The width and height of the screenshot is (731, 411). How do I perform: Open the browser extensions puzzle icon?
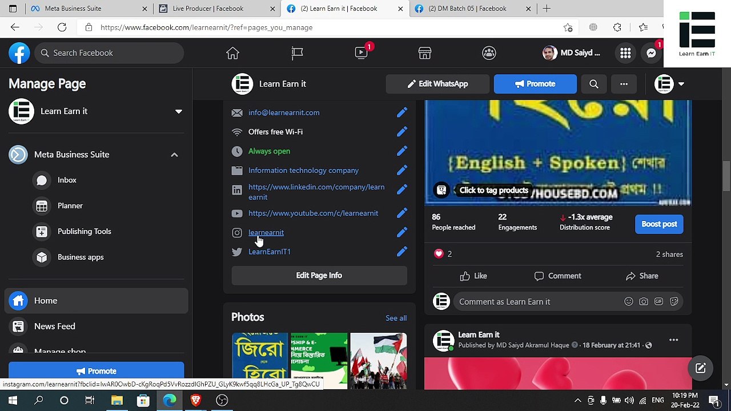(x=617, y=27)
